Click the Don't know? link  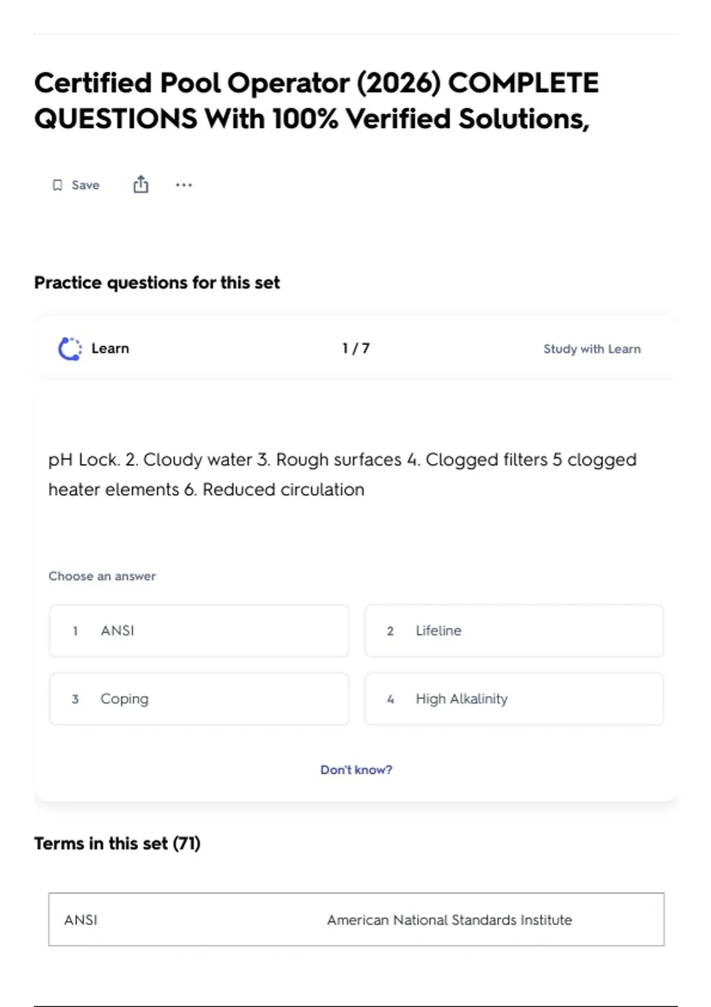356,769
